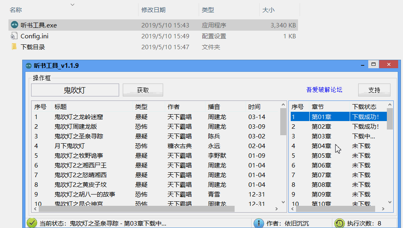Sort files by 修改日期 column header
This screenshot has width=403, height=228.
click(x=153, y=10)
